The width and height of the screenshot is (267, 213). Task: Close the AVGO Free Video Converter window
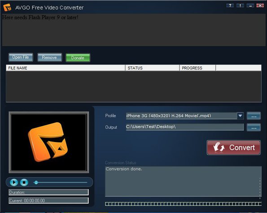pyautogui.click(x=260, y=6)
